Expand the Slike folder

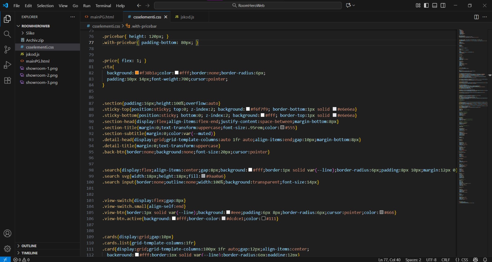pyautogui.click(x=30, y=33)
